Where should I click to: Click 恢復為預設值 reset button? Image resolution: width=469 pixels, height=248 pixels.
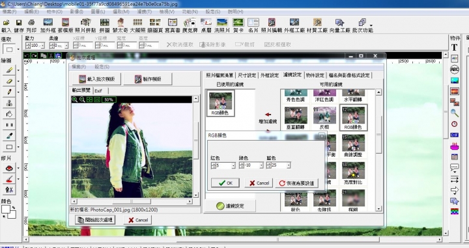[x=297, y=183]
